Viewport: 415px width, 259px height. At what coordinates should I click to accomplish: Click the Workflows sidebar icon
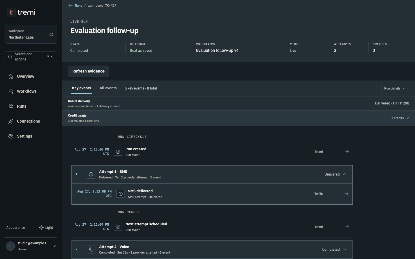pyautogui.click(x=11, y=91)
